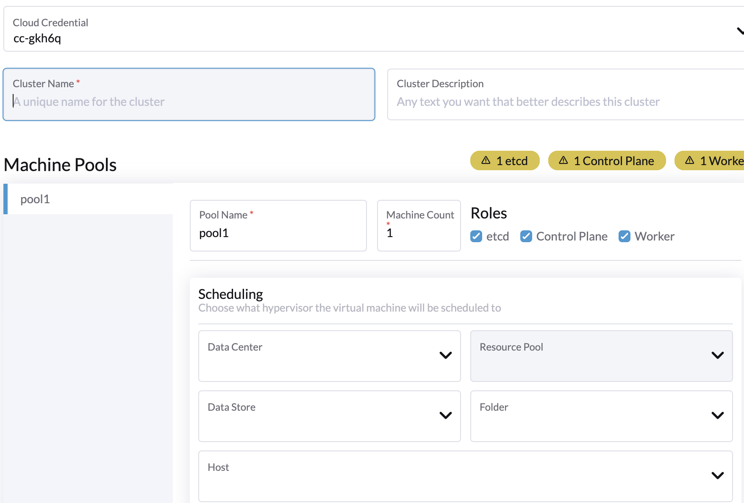Click the Resource Pool chevron icon
The image size is (744, 503).
[718, 356]
